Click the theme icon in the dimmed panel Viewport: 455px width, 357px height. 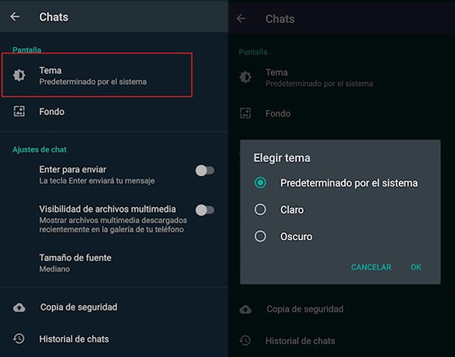pos(246,77)
